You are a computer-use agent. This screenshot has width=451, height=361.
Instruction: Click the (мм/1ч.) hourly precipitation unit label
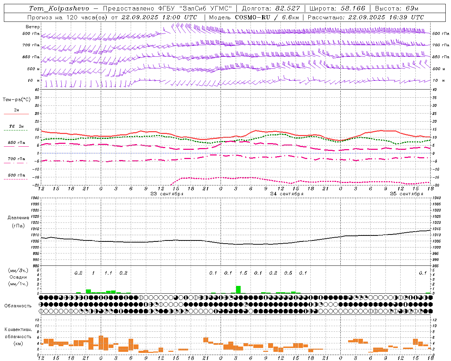[18, 283]
